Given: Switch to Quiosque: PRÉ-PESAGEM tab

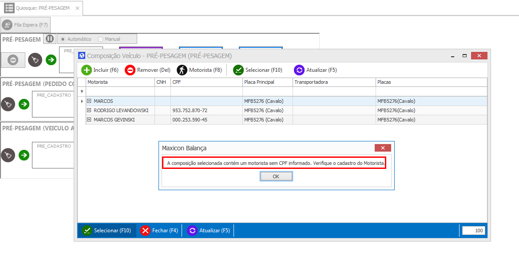Looking at the screenshot, I should [x=41, y=8].
